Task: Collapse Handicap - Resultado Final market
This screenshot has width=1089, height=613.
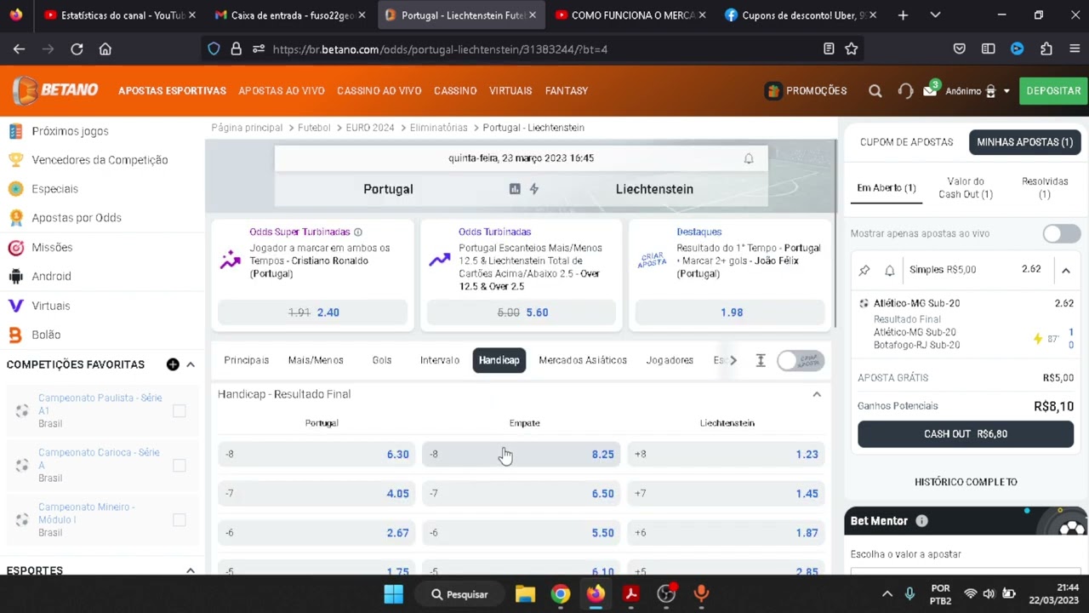Action: point(817,394)
